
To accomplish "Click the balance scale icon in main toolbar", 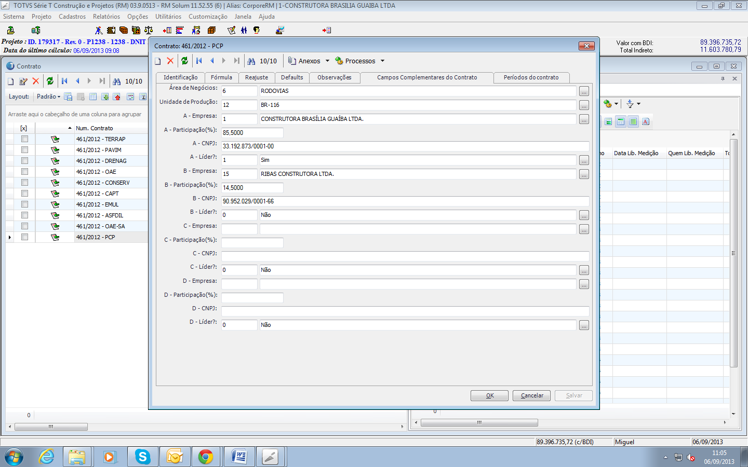I will (149, 30).
